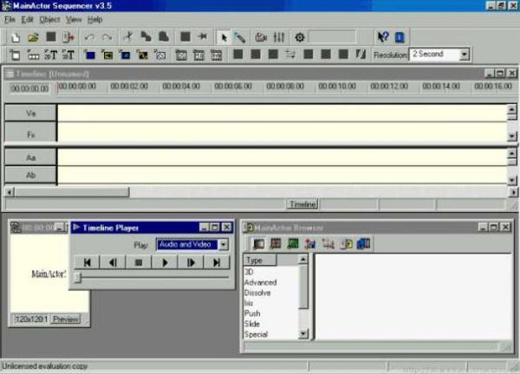Screen dimensions: 520x374
Task: Click the export icon with red arrow
Action: click(x=69, y=37)
